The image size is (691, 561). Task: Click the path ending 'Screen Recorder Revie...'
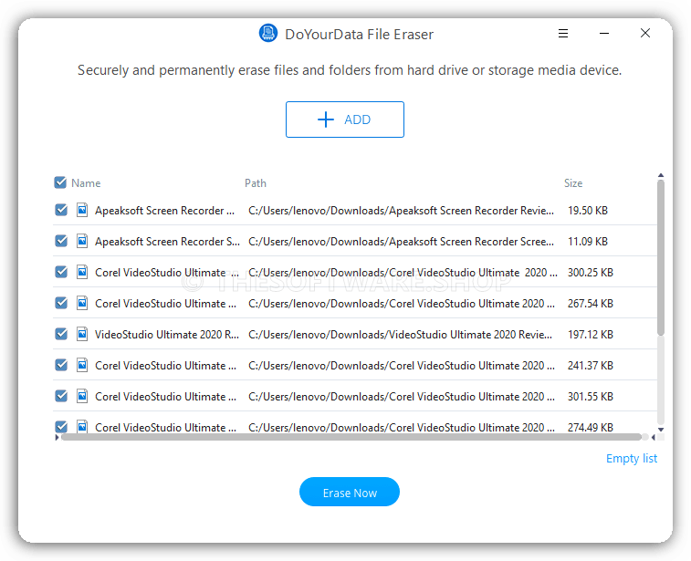(x=401, y=211)
